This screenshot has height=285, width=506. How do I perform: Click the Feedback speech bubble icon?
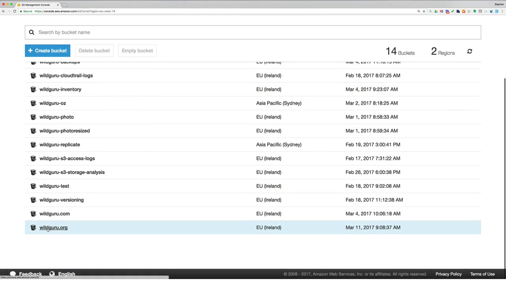pos(13,274)
